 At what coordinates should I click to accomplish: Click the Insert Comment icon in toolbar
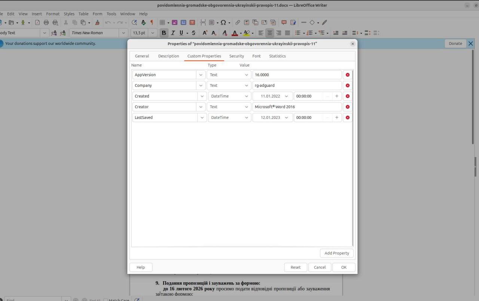(284, 22)
